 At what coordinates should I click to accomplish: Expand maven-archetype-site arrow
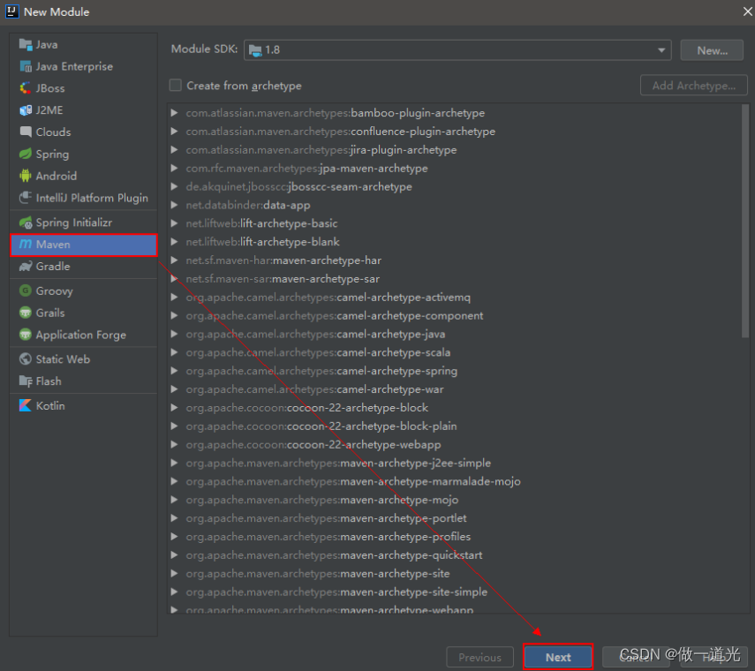click(174, 573)
